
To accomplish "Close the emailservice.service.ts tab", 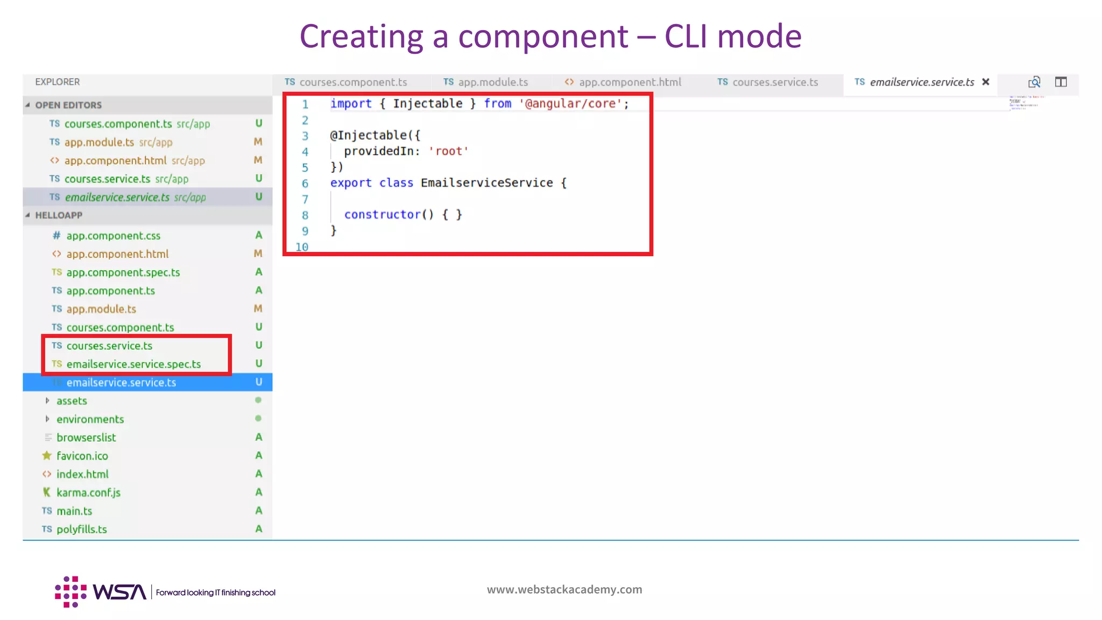I will click(x=986, y=82).
